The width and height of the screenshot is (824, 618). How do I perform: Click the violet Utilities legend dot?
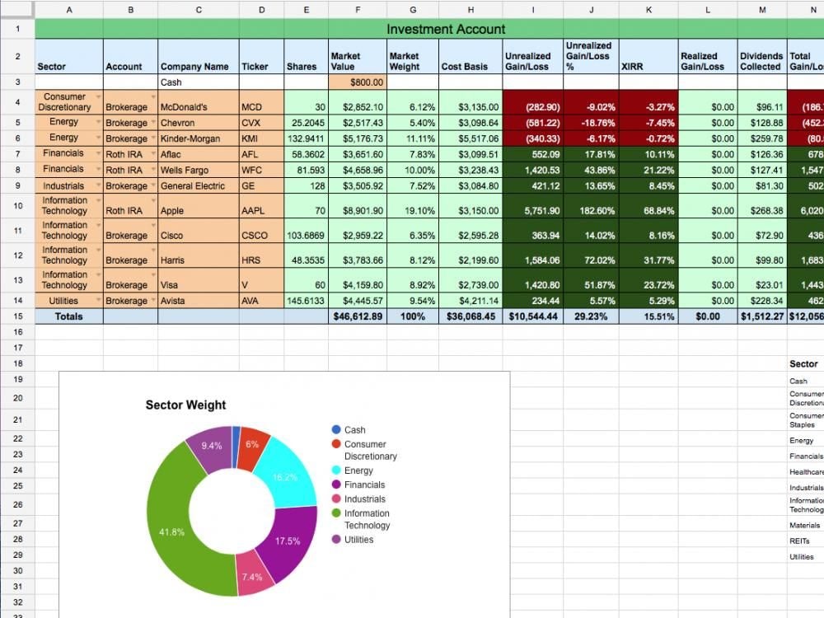[x=336, y=539]
